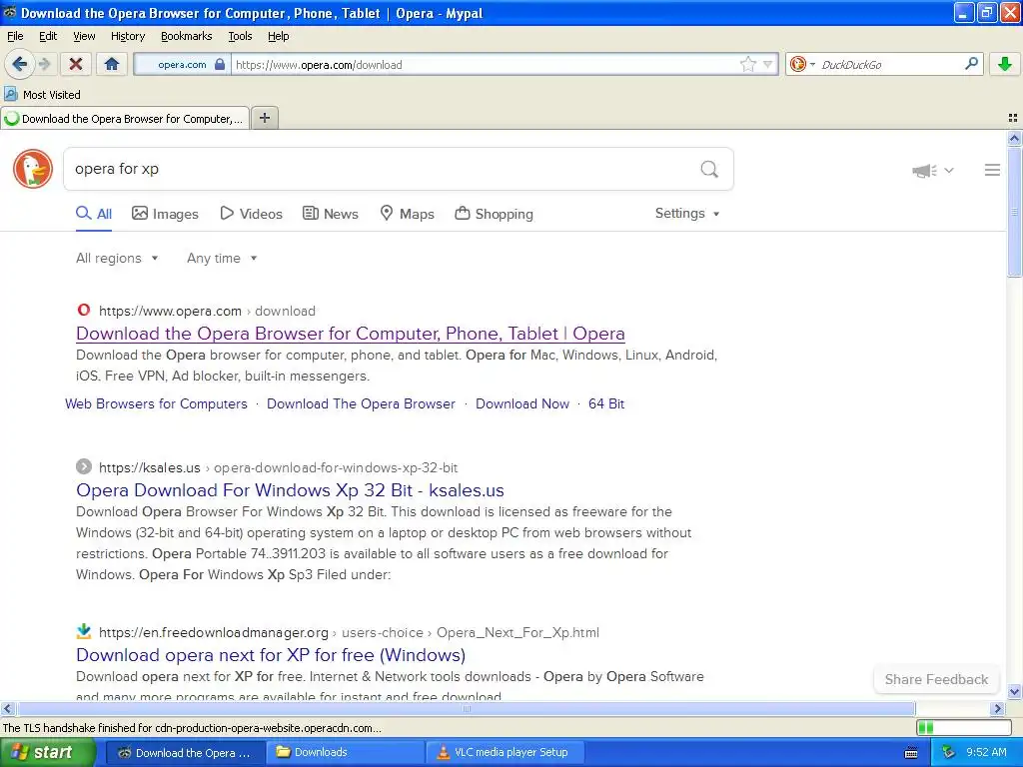Screen dimensions: 1023x767
Task: Click the freedownloadmanager favicon icon
Action: [84, 631]
